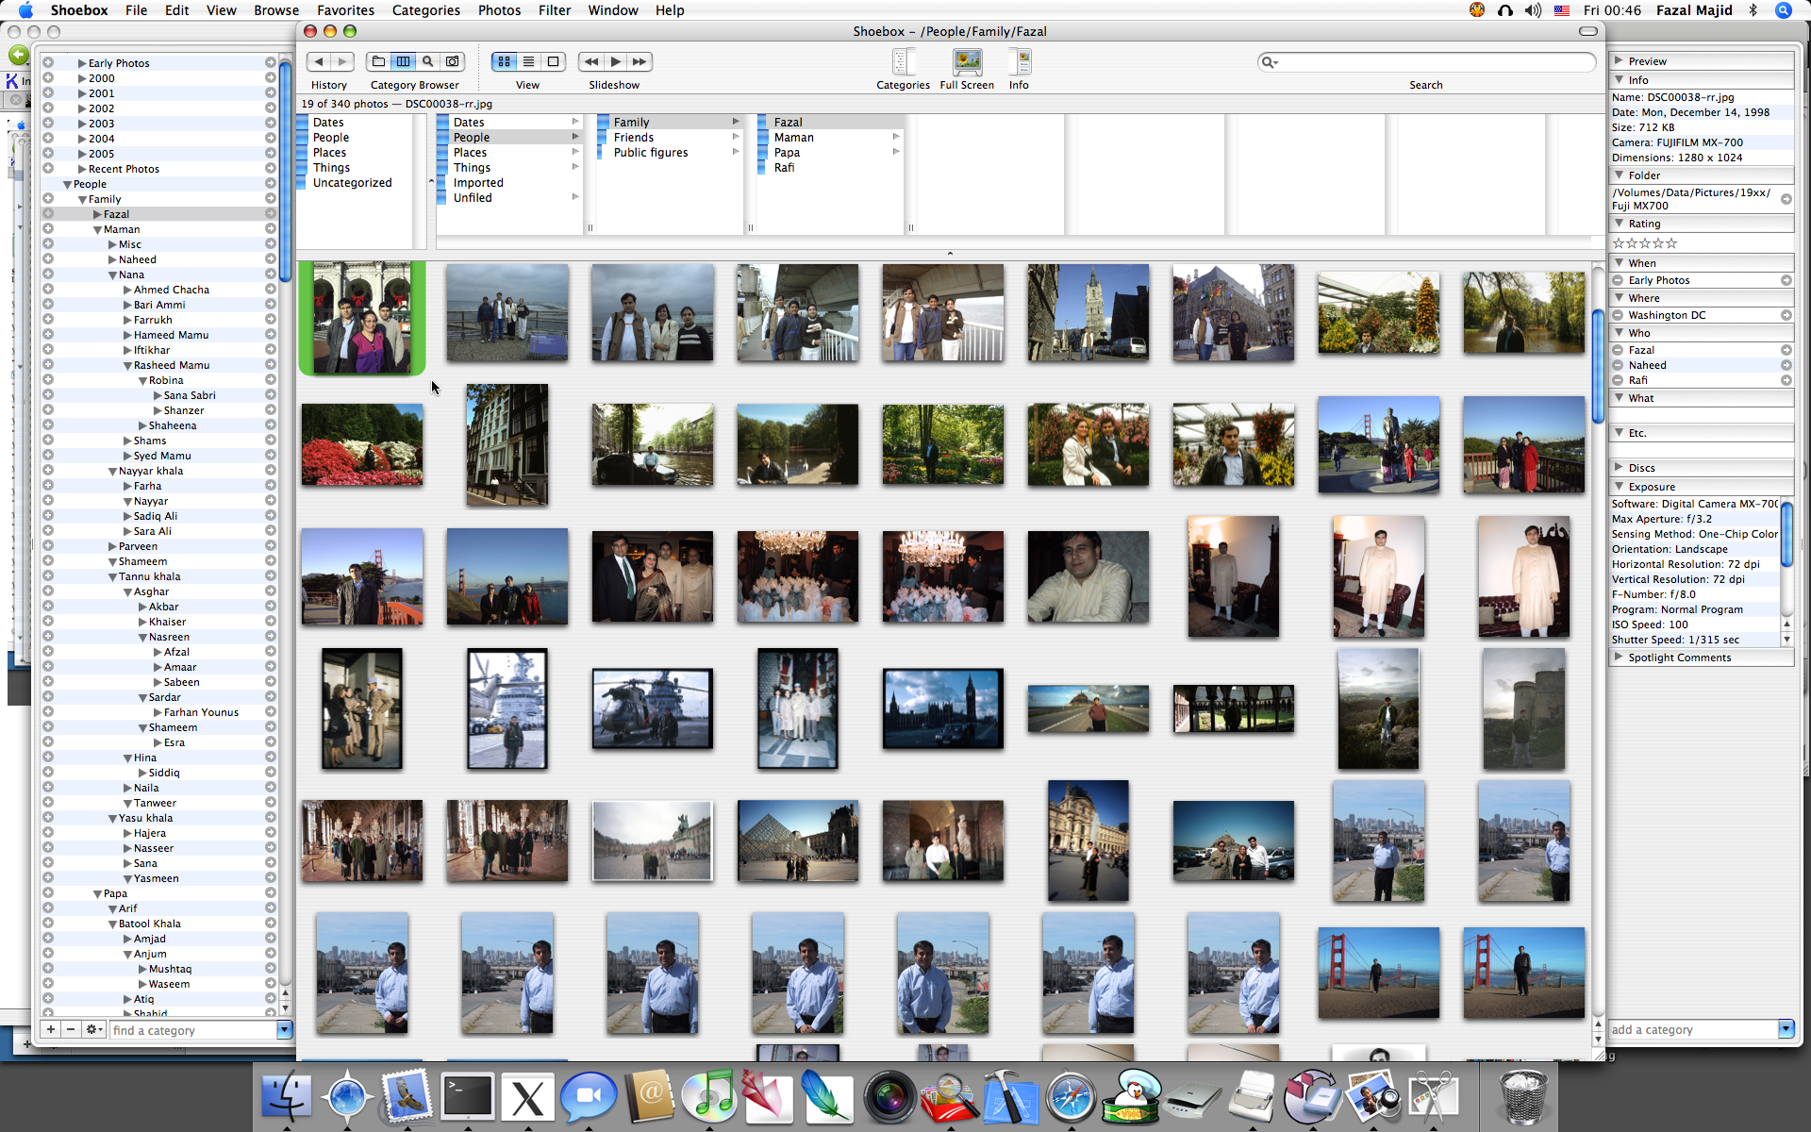The height and width of the screenshot is (1132, 1811).
Task: Switch to list view mode
Action: [528, 61]
